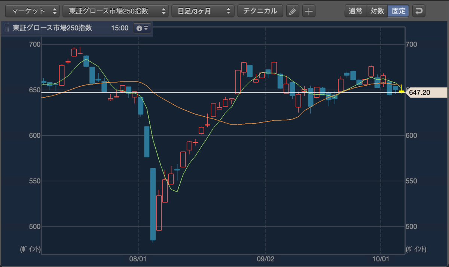The height and width of the screenshot is (267, 449).
Task: Click the 09/02 date label
Action: (266, 258)
